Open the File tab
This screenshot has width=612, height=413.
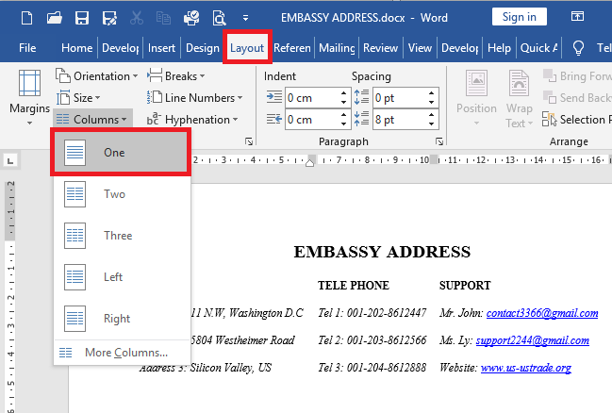pos(27,48)
